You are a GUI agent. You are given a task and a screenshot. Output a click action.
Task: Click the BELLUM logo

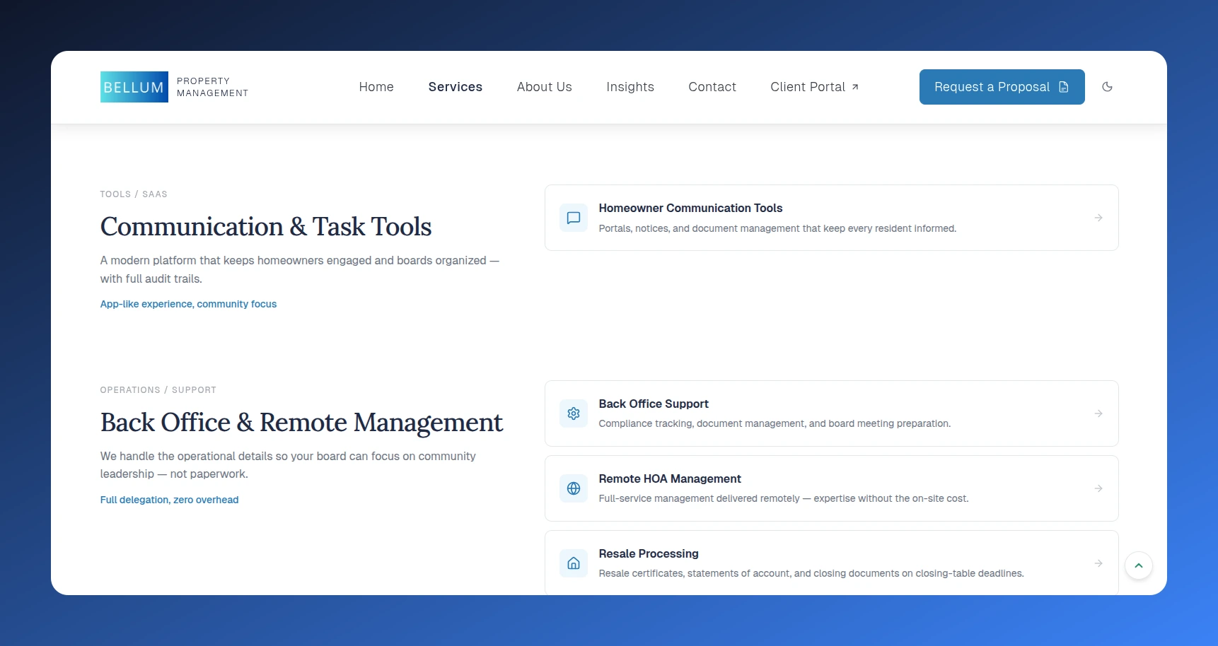[134, 87]
